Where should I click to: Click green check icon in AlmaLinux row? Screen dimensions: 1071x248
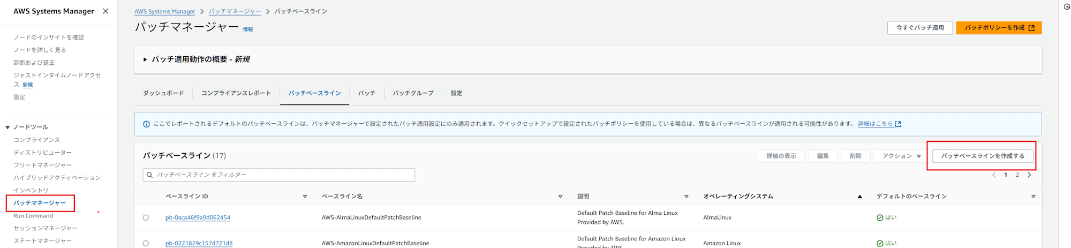pyautogui.click(x=880, y=217)
